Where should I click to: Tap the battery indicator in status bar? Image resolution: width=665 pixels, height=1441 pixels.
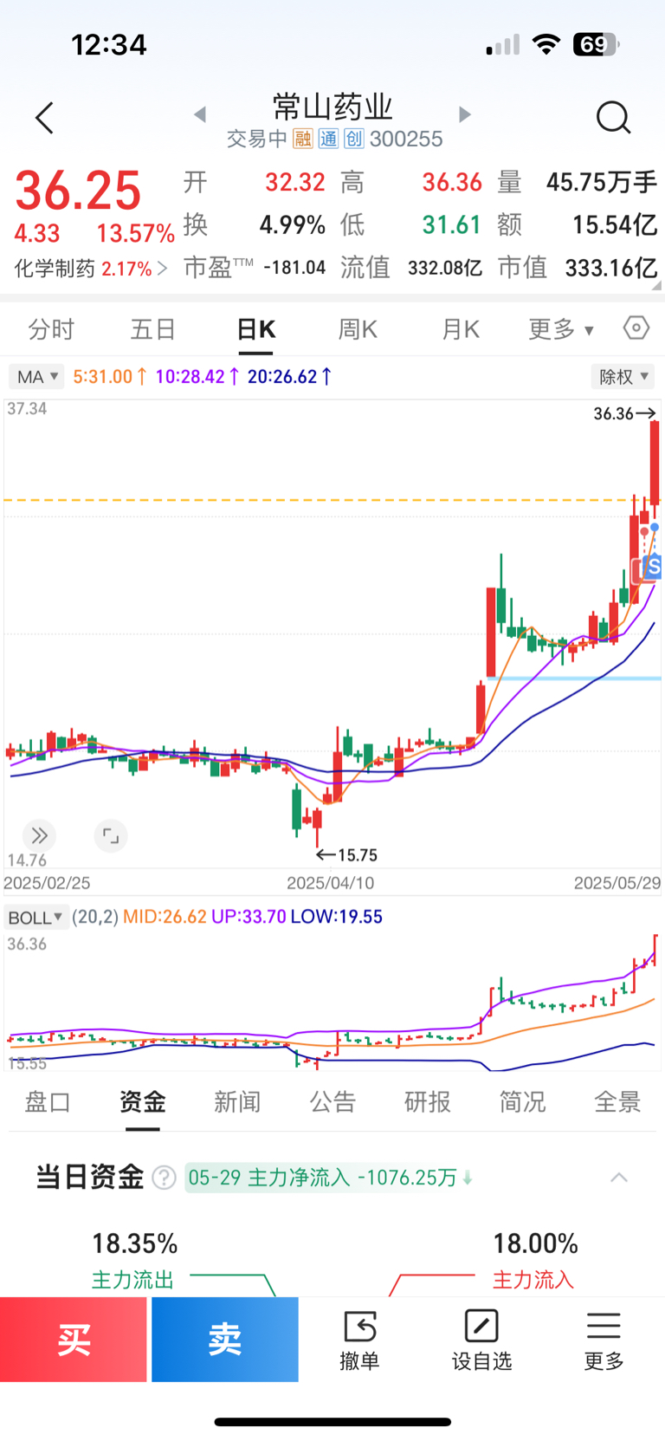[x=597, y=44]
